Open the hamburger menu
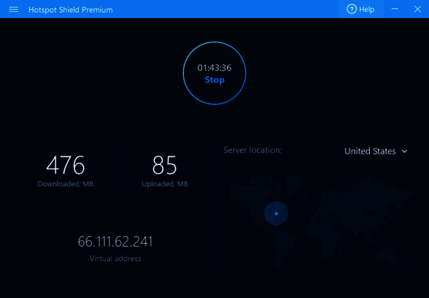This screenshot has width=429, height=298. (13, 10)
